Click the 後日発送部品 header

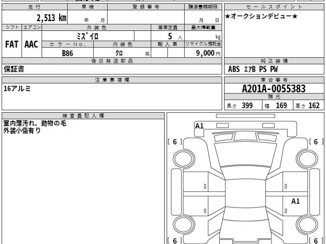click(112, 61)
